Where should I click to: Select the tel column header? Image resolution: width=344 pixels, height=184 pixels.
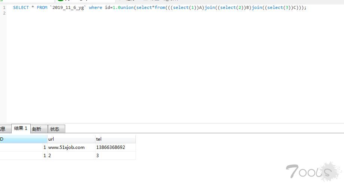tap(115, 139)
